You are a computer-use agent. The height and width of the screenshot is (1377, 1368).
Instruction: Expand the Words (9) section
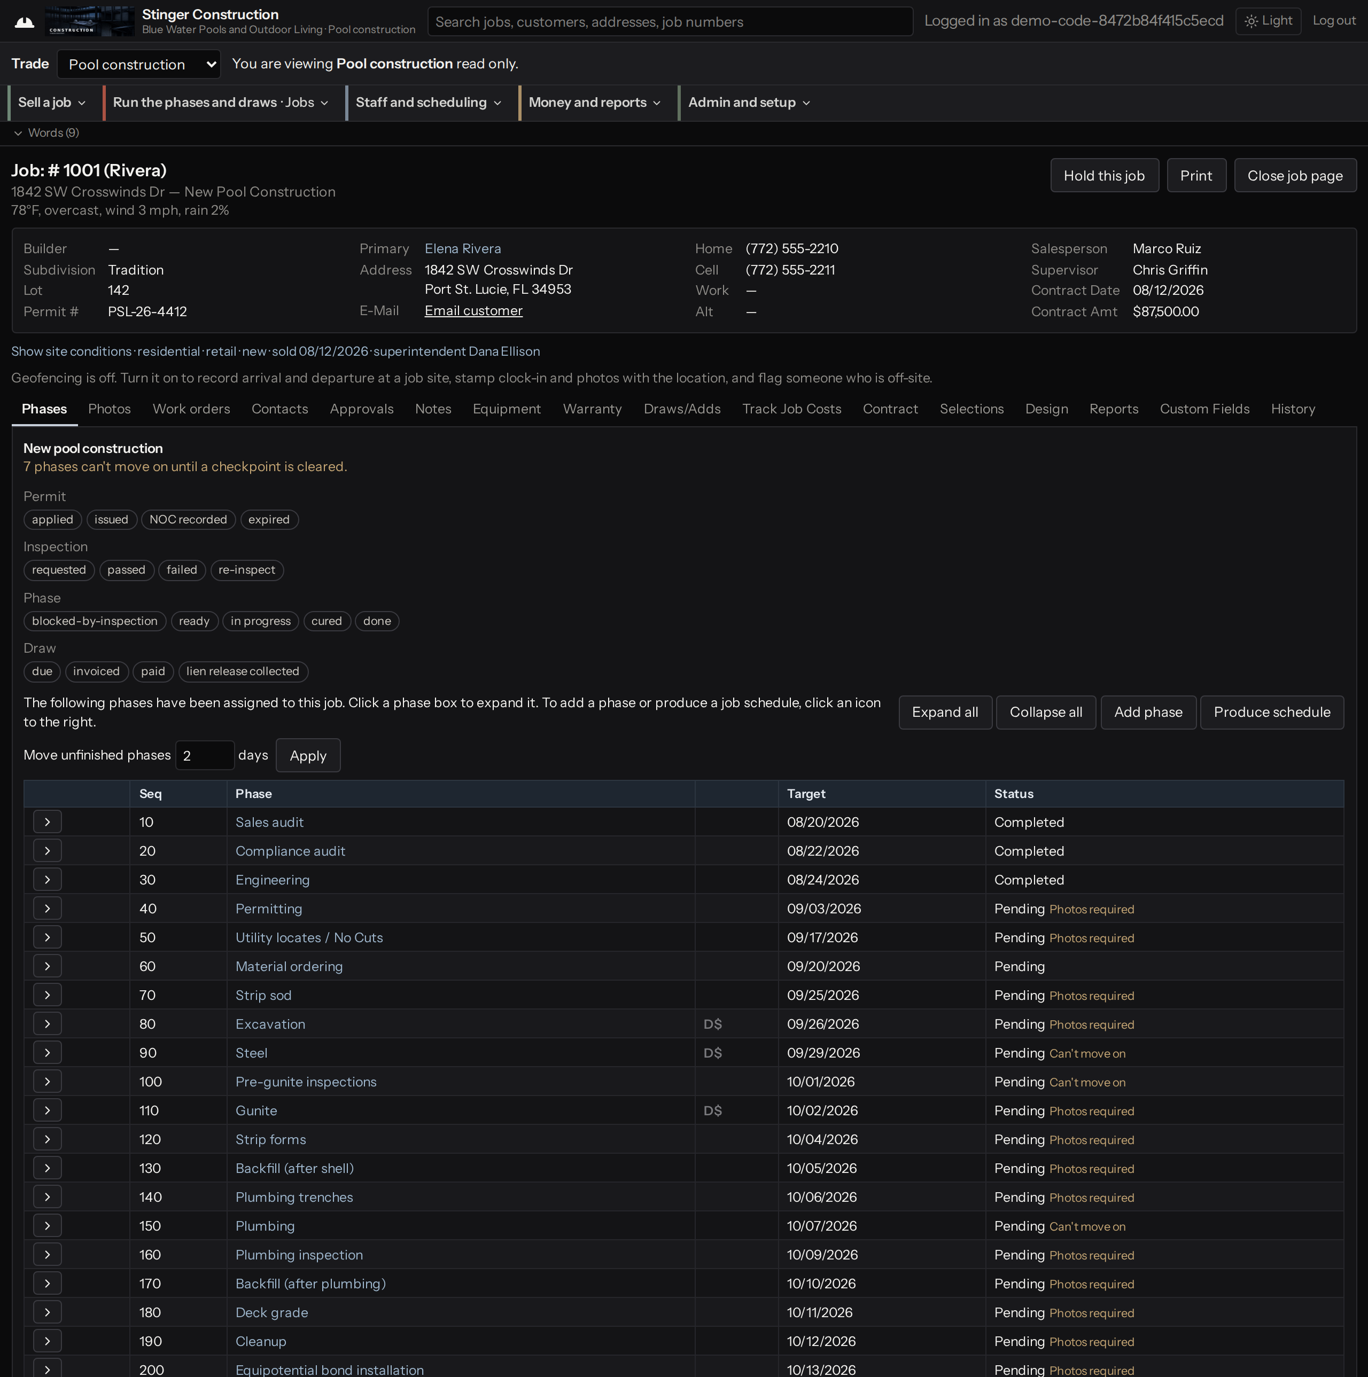pyautogui.click(x=45, y=132)
